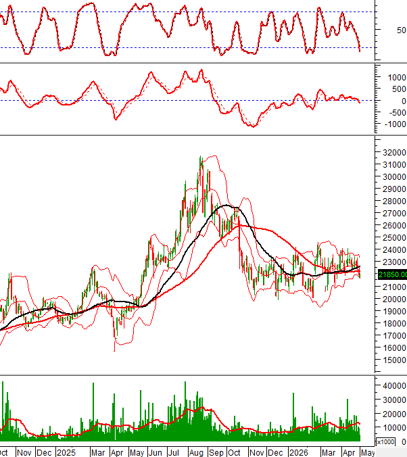Click the -1000 label on MACD axis
407x457 pixels.
tap(395, 124)
